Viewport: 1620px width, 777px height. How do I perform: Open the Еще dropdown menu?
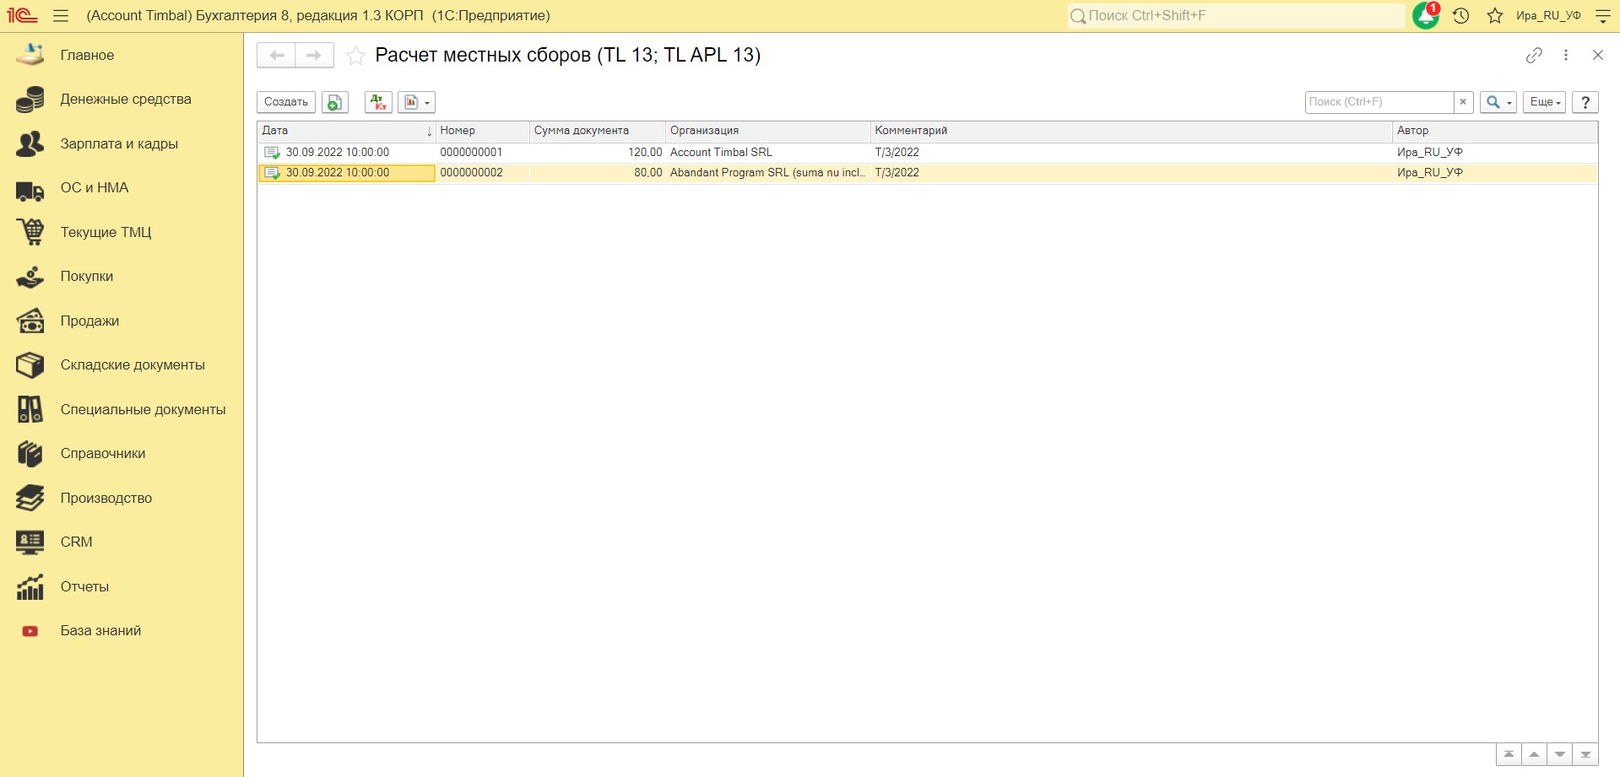click(x=1545, y=102)
